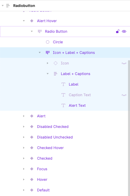Collapse the Radio Button layer group
The height and width of the screenshot is (196, 130).
32,31
